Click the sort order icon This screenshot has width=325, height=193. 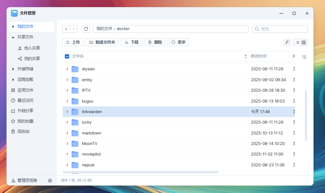click(287, 42)
